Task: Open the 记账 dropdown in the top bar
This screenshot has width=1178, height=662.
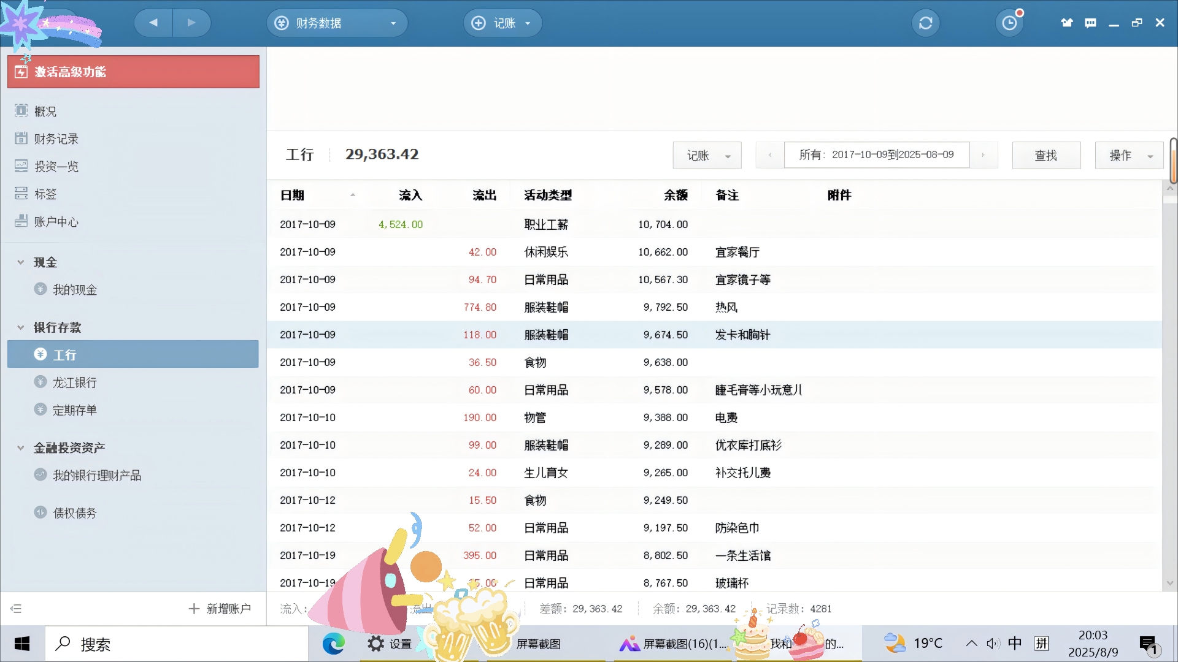Action: coord(502,23)
